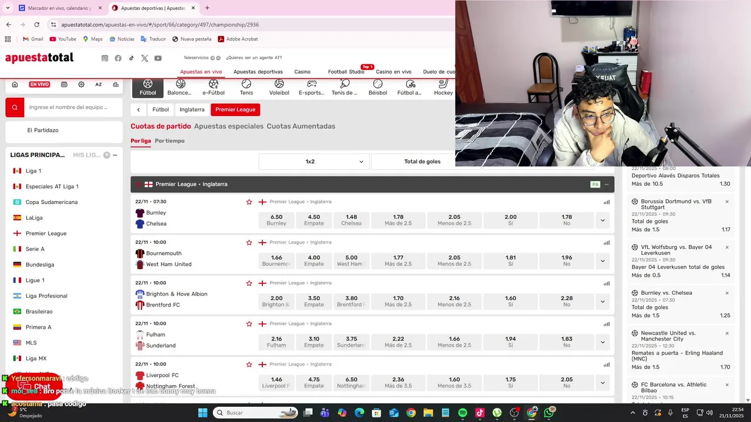Image resolution: width=751 pixels, height=422 pixels.
Task: Switch to Cuotas Aumentadas tab
Action: tap(301, 126)
